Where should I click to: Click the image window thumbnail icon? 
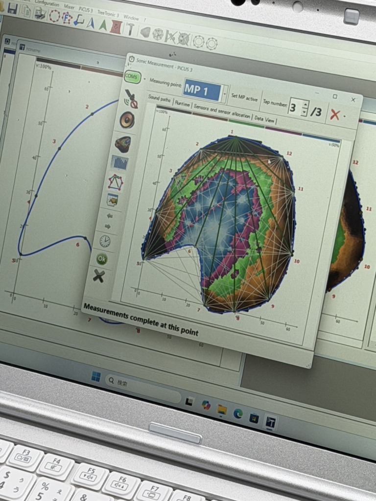pos(112,200)
